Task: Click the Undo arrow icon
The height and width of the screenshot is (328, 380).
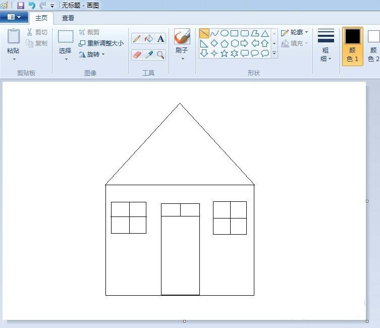Action: (32, 6)
